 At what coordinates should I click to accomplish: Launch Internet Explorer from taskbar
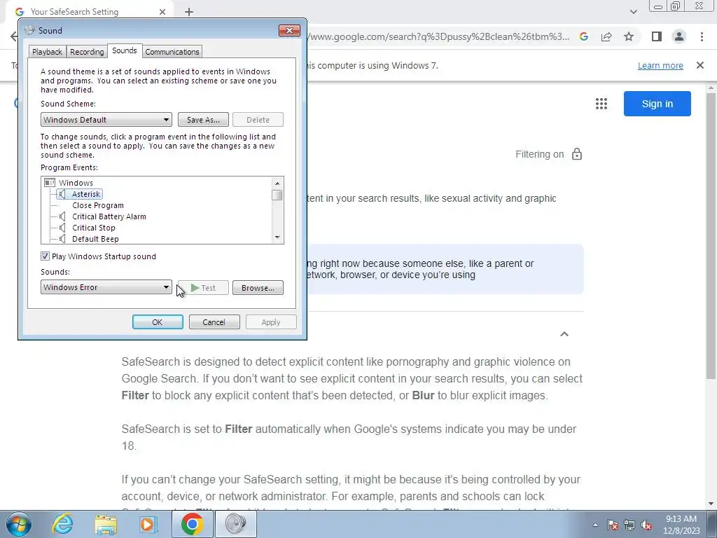(x=62, y=524)
